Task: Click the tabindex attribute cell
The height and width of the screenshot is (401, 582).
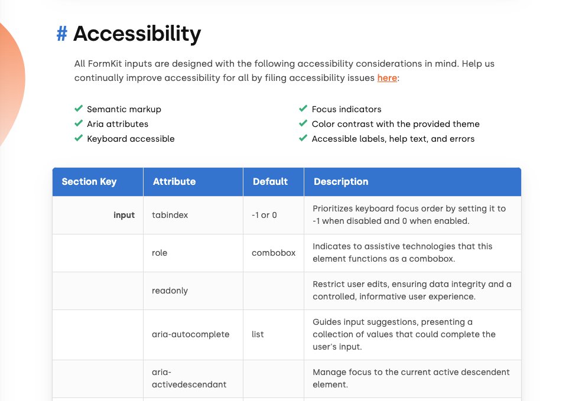Action: 193,215
